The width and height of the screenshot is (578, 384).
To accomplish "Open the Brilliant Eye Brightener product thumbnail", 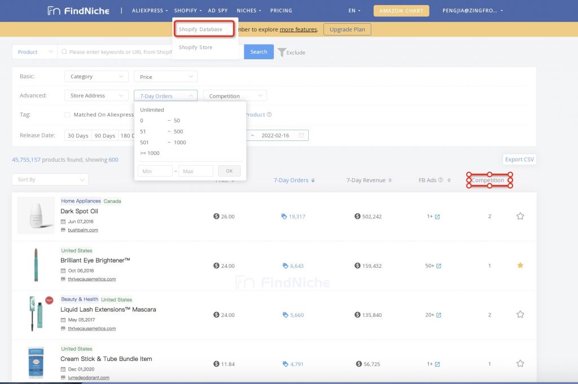I will 36,265.
